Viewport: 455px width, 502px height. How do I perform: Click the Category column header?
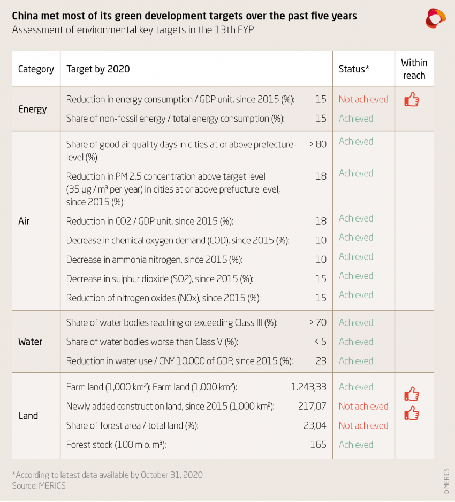tap(36, 69)
